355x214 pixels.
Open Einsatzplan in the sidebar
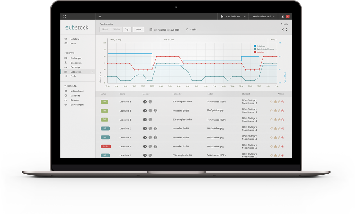[76, 63]
